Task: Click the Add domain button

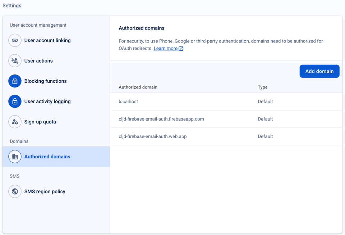Action: 319,71
